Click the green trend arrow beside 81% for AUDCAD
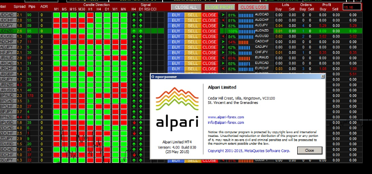 point(223,15)
